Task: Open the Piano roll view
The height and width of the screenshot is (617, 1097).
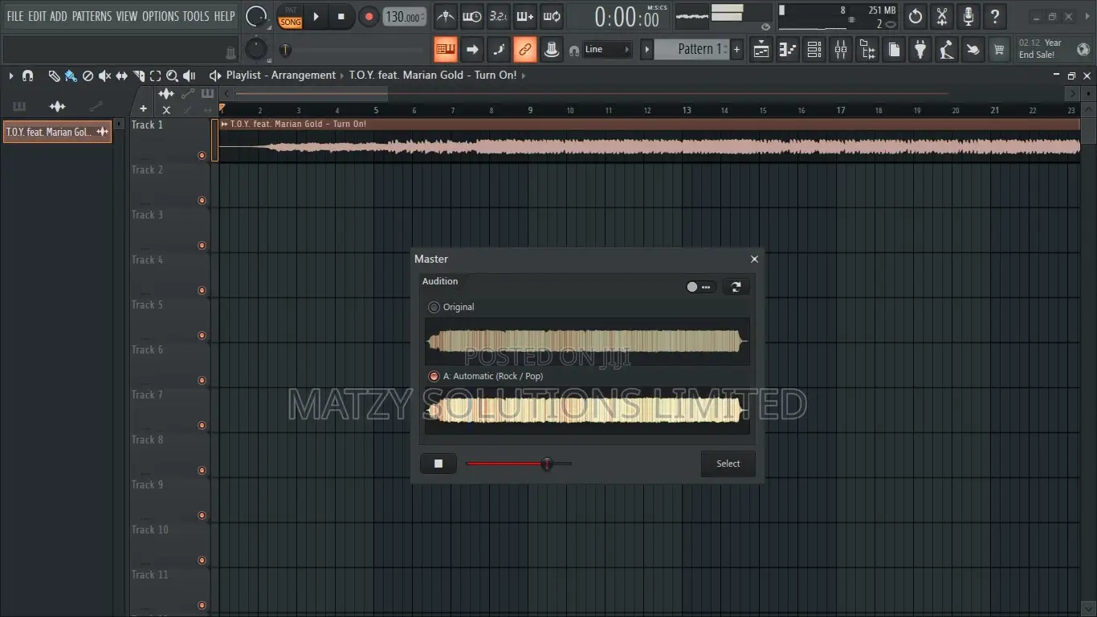Action: click(x=788, y=50)
